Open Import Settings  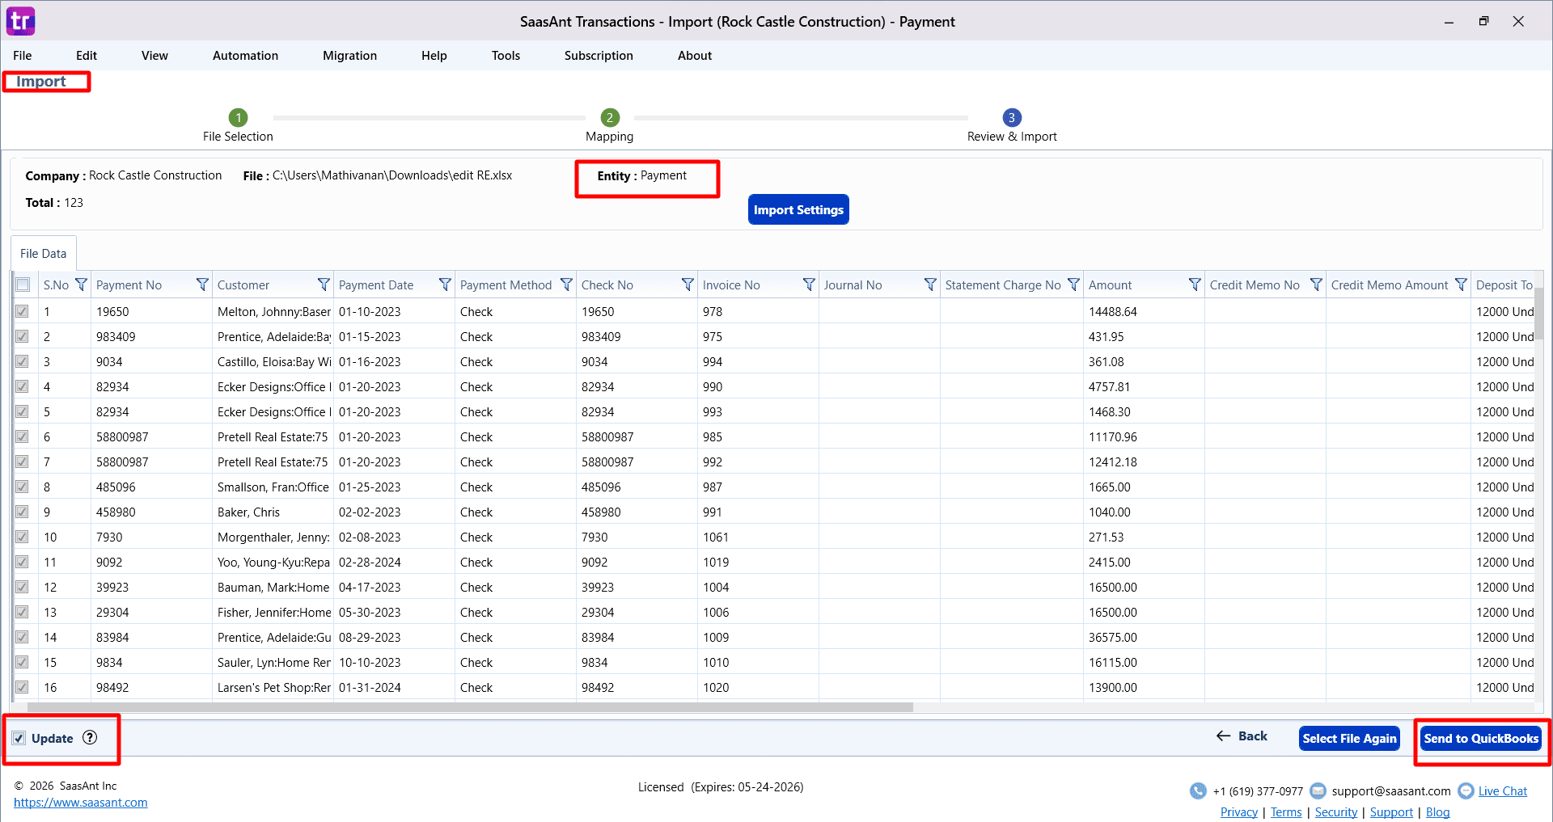point(798,209)
